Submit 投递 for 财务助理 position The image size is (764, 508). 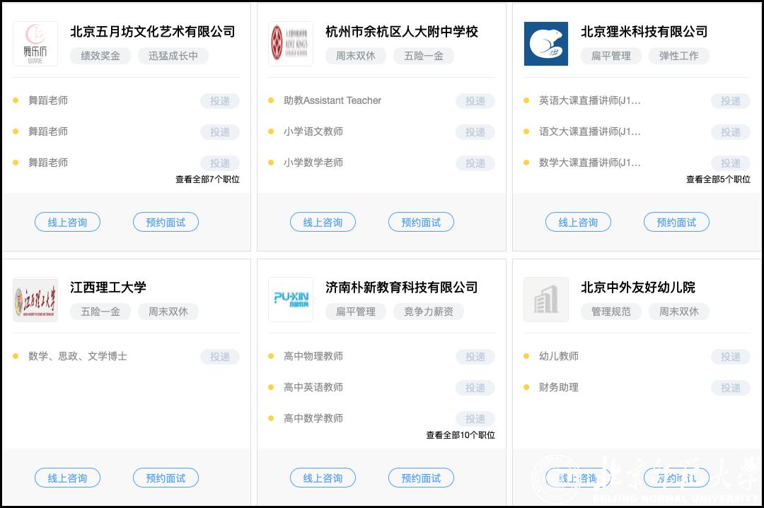[x=730, y=388]
